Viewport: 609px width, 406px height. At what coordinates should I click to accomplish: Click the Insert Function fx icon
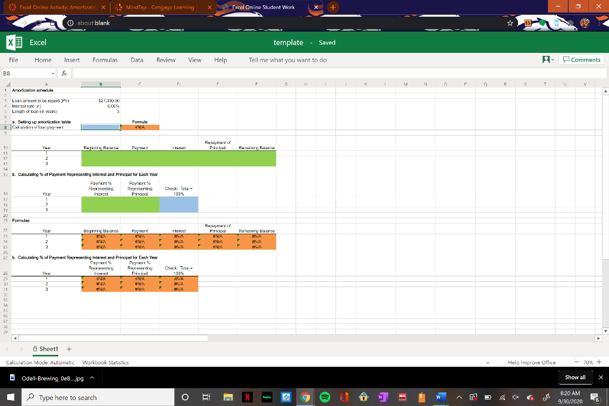[x=64, y=73]
